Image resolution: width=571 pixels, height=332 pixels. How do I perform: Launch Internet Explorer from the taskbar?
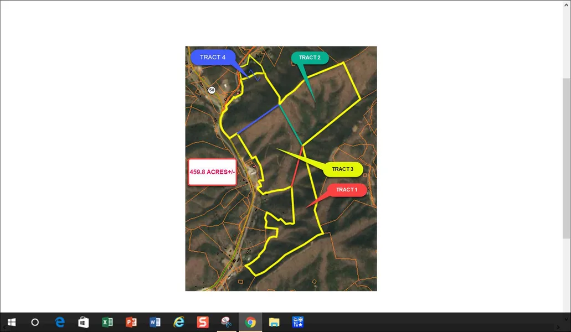coord(179,322)
